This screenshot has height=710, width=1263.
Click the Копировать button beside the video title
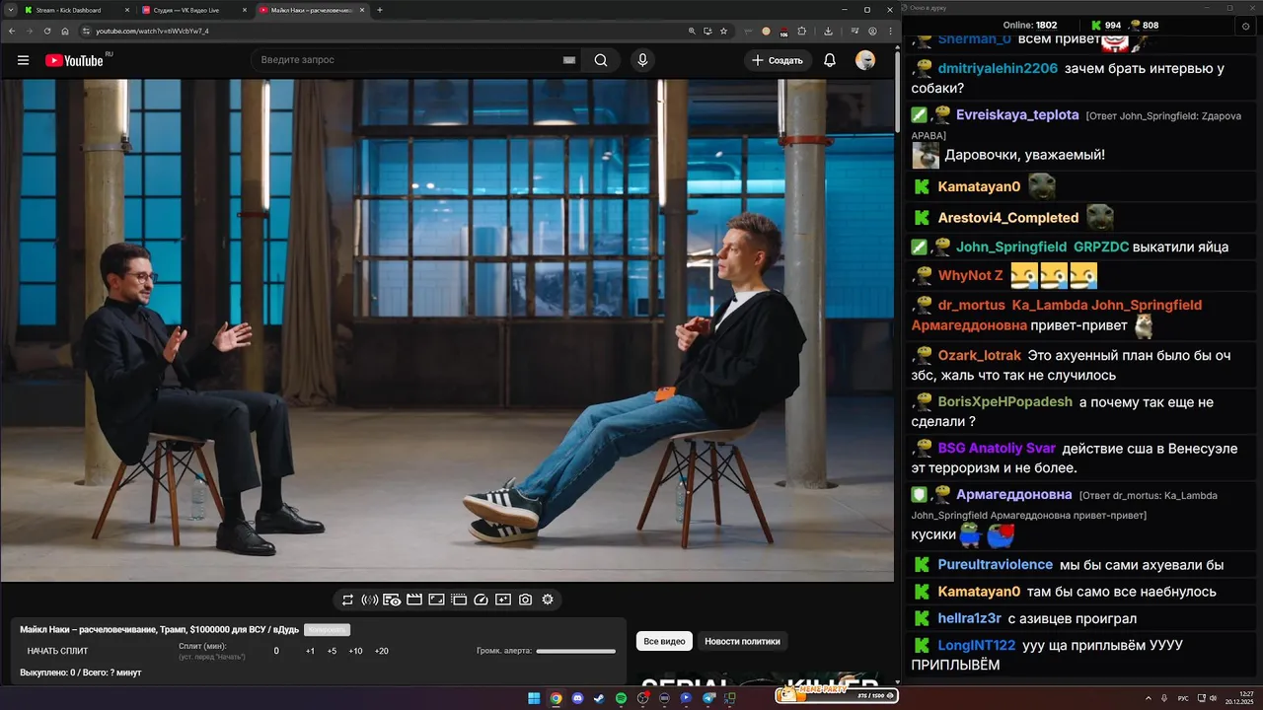pyautogui.click(x=327, y=629)
